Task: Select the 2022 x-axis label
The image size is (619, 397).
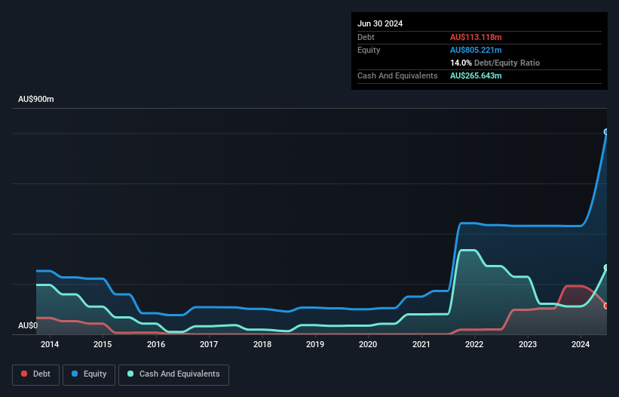Action: [x=474, y=344]
